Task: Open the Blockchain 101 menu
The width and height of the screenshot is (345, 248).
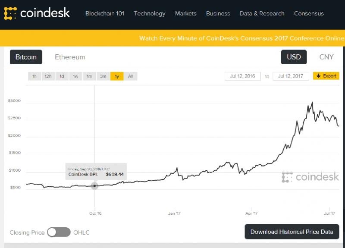Action: 105,13
